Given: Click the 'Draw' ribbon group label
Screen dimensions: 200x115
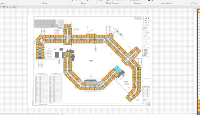Looking at the screenshot, I should click(45, 3).
